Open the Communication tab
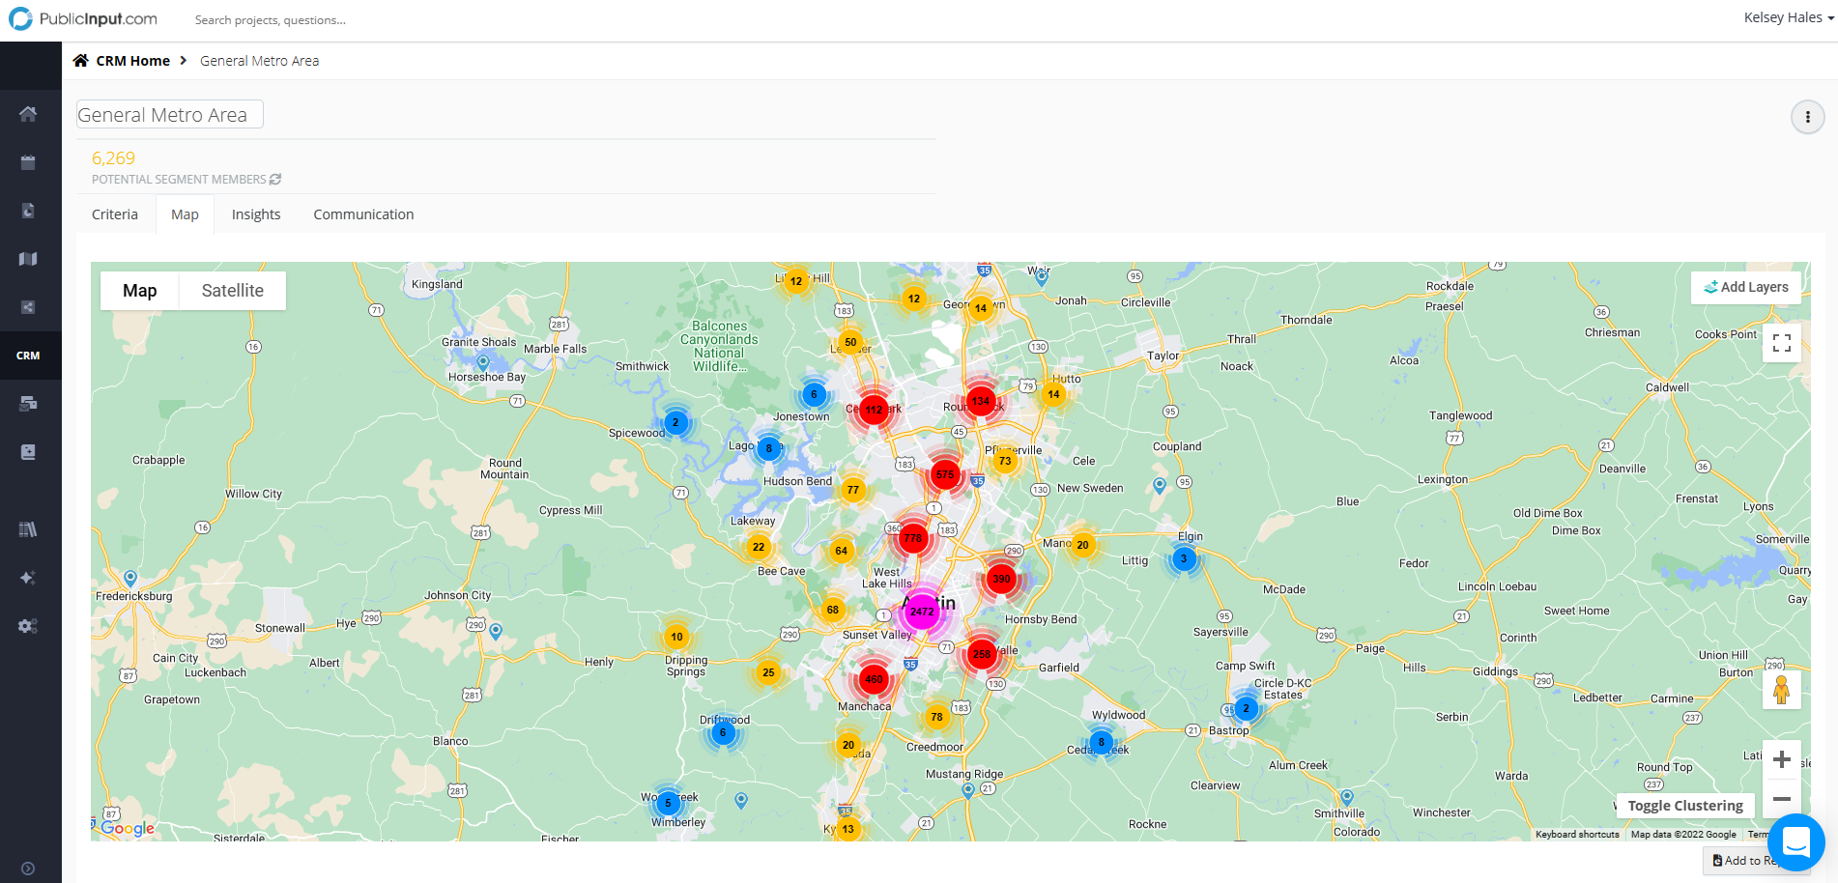Viewport: 1838px width, 883px height. 363,214
